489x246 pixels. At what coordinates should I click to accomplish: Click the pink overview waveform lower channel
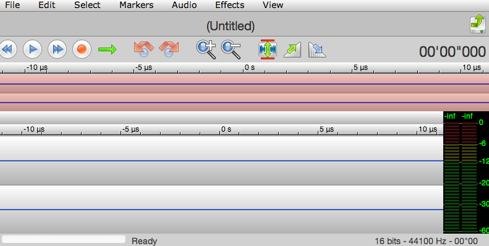pos(245,102)
